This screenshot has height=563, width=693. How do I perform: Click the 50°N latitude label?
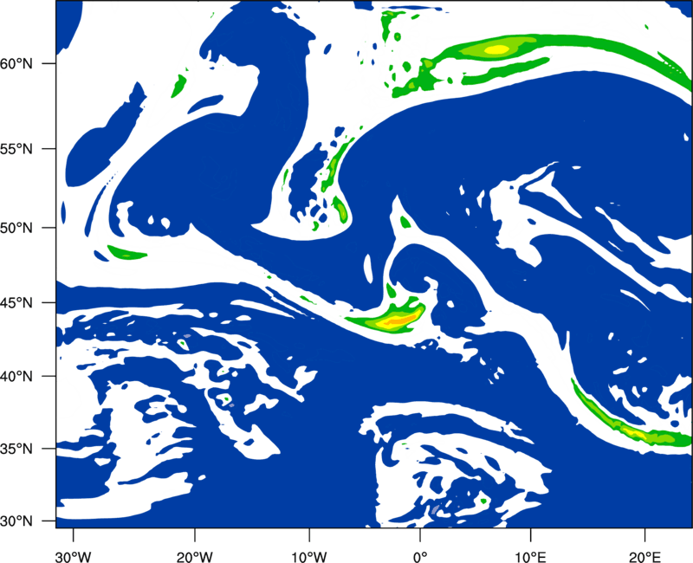point(16,228)
